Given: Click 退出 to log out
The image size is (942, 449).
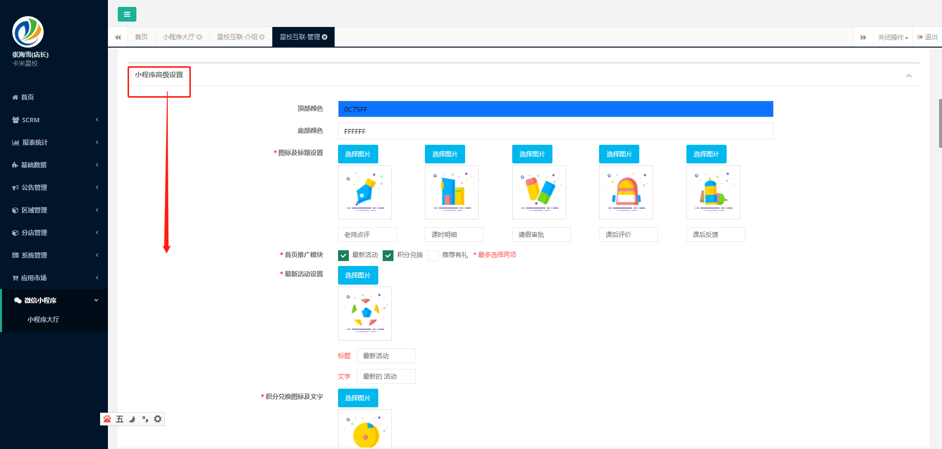Looking at the screenshot, I should [x=927, y=37].
